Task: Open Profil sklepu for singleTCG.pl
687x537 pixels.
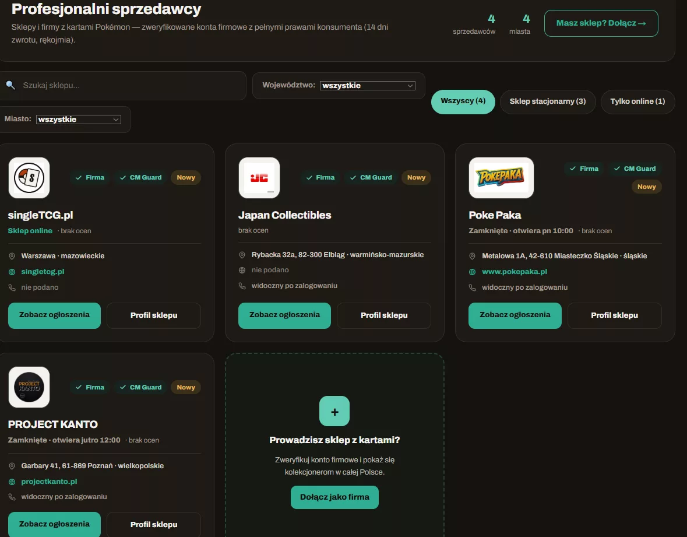Action: (154, 315)
